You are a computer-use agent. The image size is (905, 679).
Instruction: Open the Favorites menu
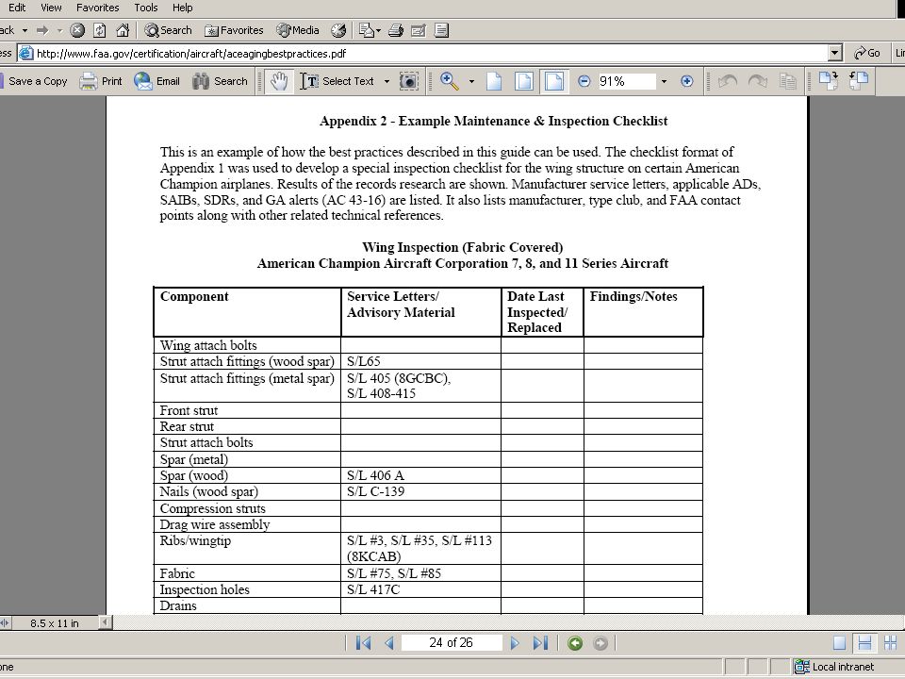tap(97, 8)
